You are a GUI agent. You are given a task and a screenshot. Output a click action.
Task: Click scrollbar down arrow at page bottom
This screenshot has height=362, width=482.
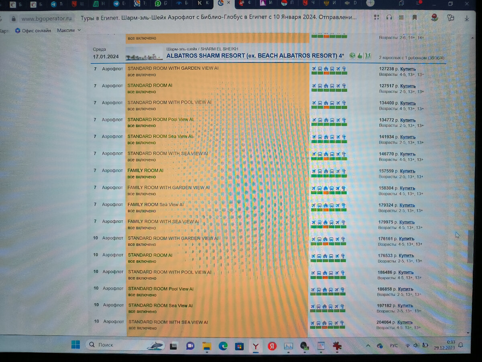pos(468,333)
